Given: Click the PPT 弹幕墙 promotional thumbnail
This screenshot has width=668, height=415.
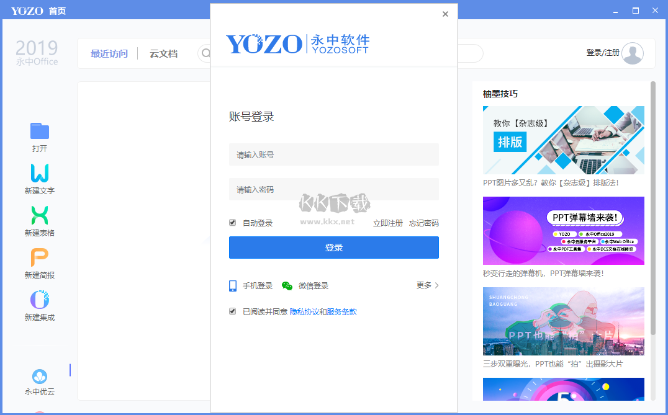Looking at the screenshot, I should click(563, 231).
